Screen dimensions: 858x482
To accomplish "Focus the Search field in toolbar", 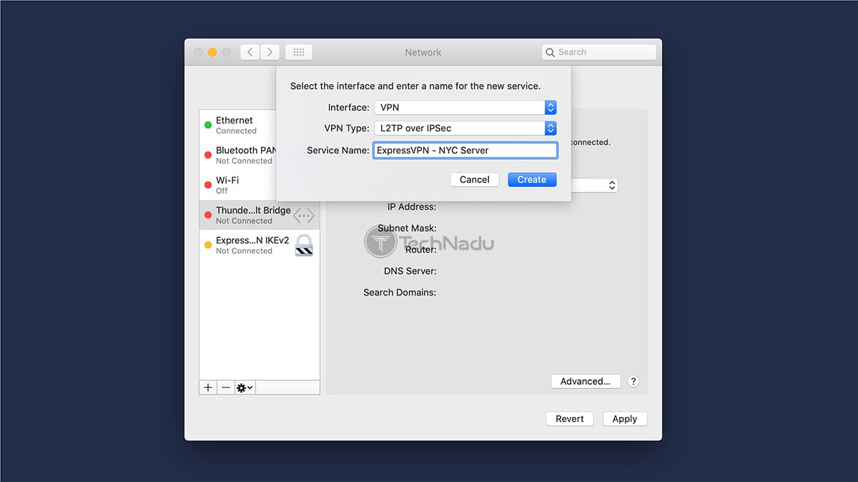I will pos(598,52).
